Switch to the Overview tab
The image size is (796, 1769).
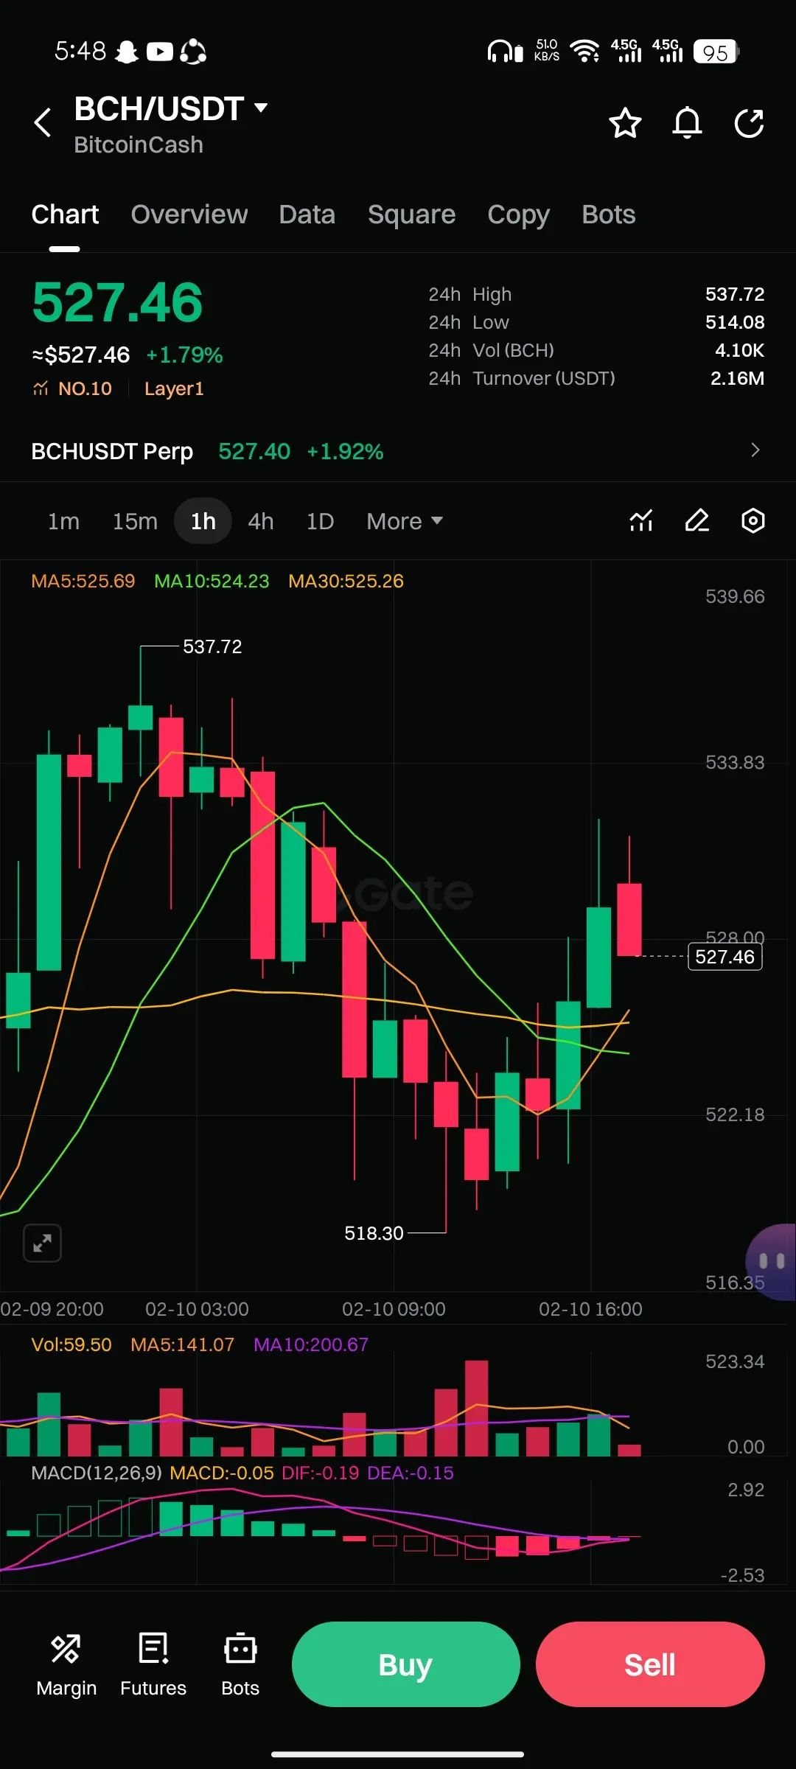point(189,214)
